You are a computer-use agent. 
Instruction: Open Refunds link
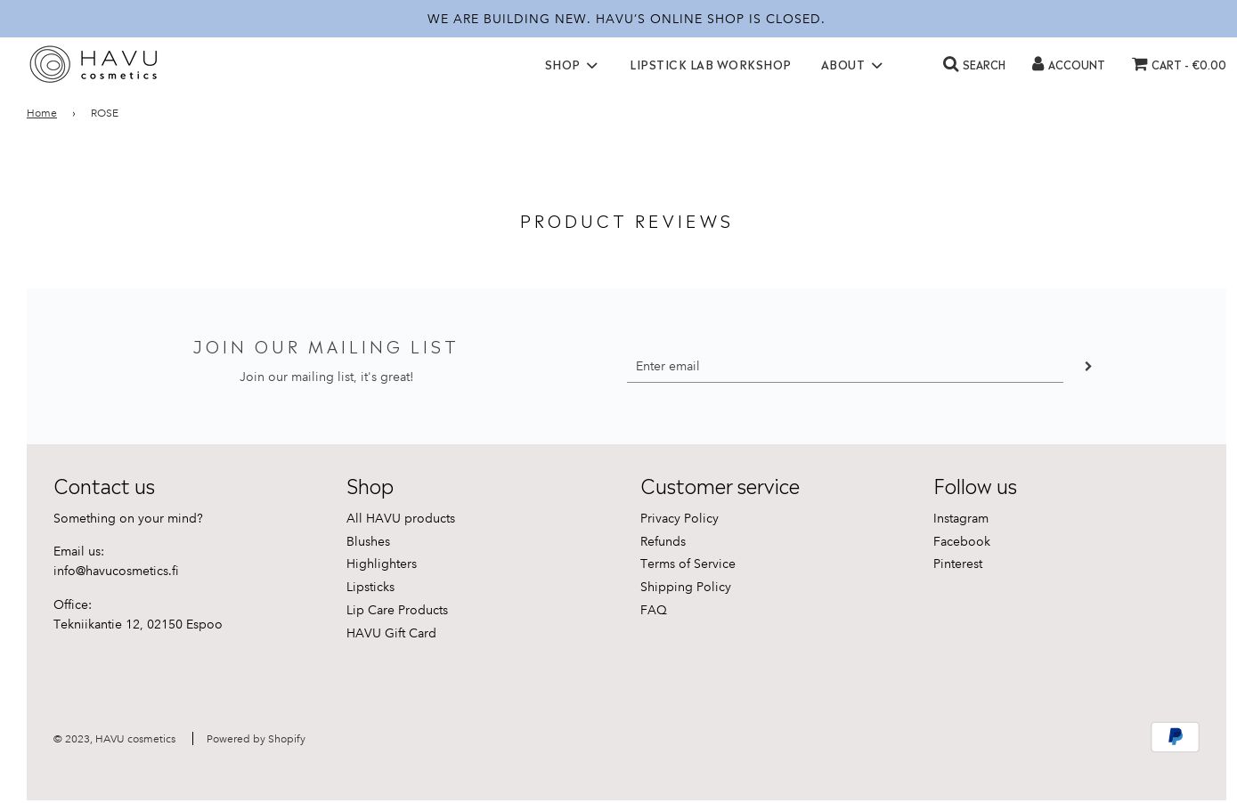point(663,541)
